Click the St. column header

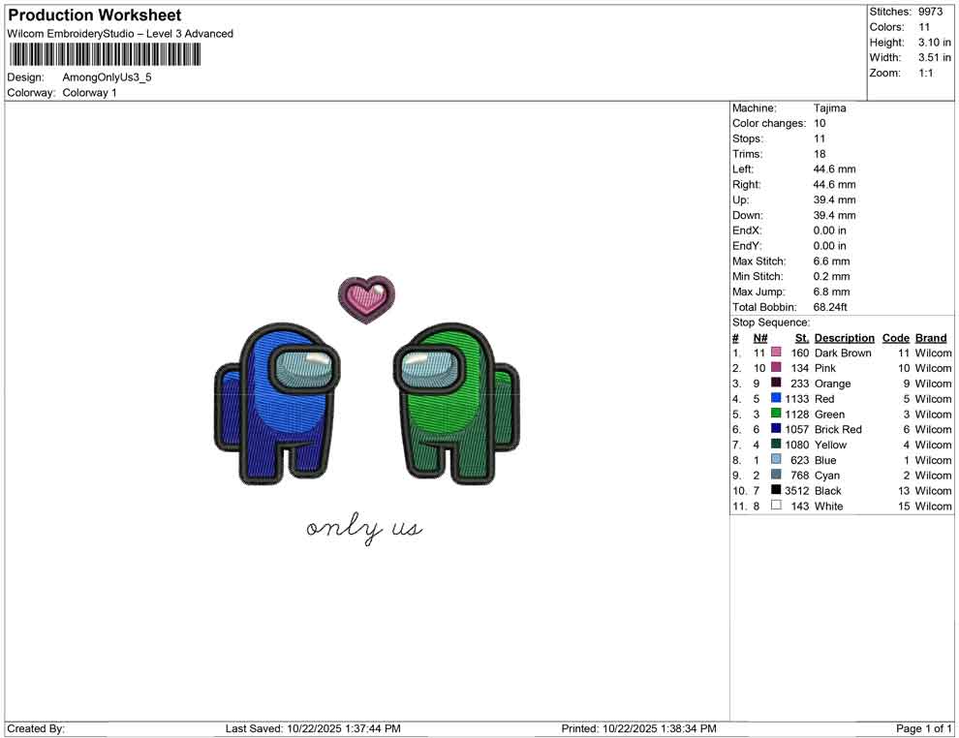802,338
